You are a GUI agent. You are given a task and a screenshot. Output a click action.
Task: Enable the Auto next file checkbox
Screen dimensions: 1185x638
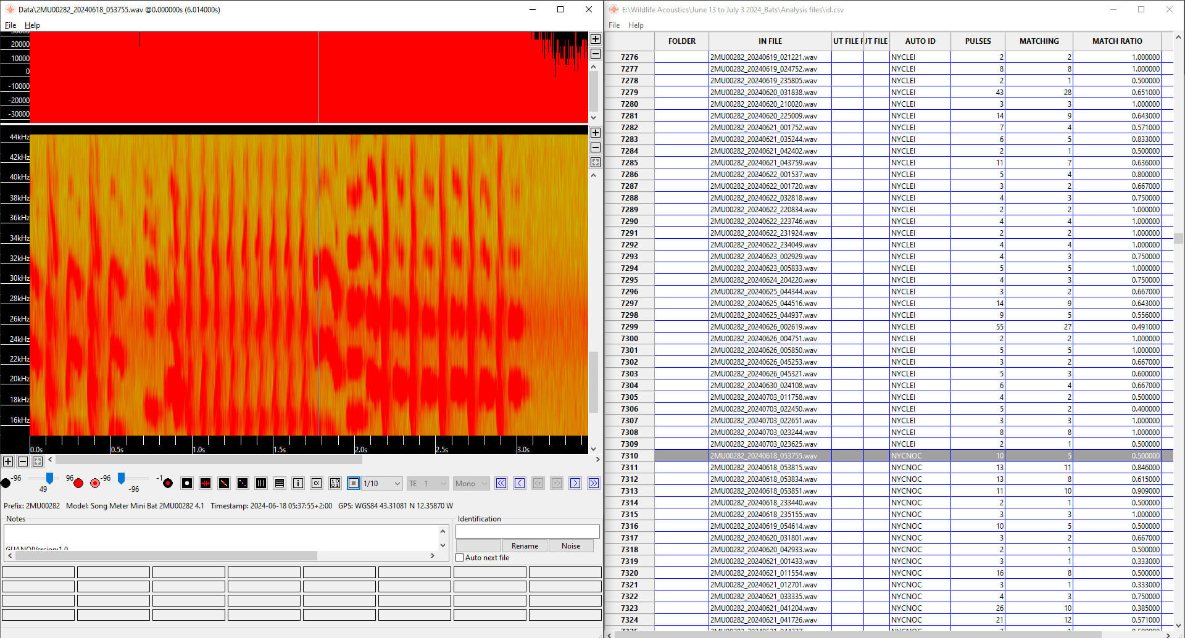pyautogui.click(x=460, y=558)
